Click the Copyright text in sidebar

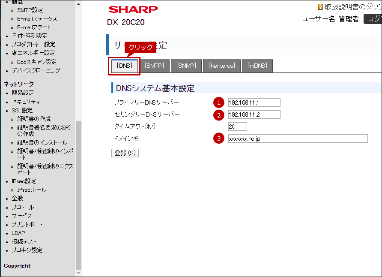17,266
